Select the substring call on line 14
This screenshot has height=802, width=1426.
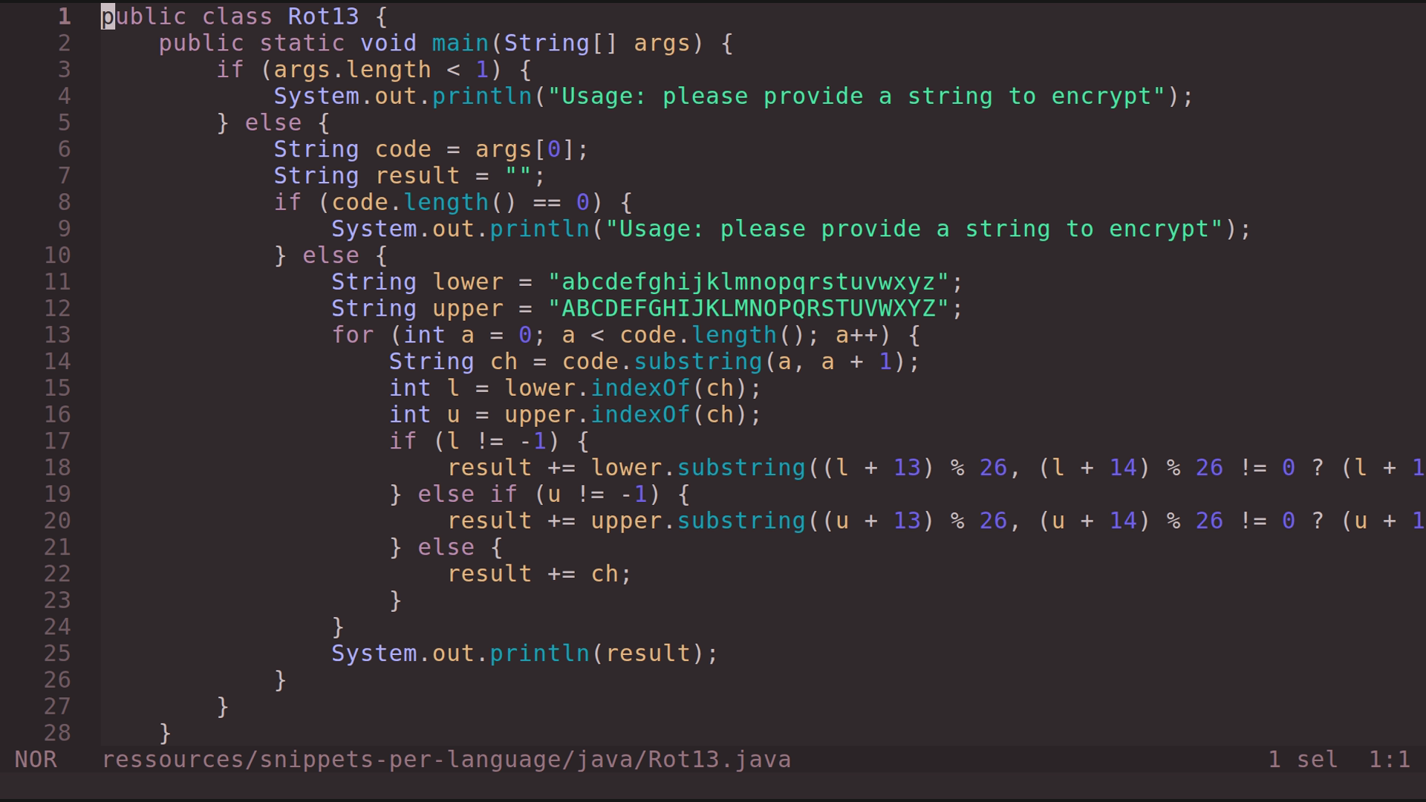click(696, 362)
